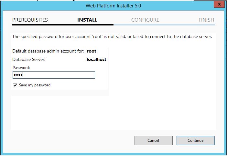Select the INSTALL step heading

tap(87, 20)
